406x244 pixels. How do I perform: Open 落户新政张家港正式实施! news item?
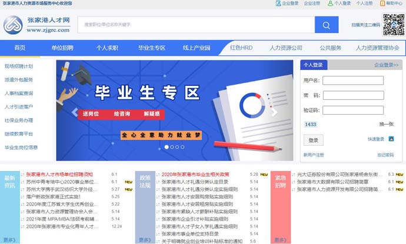click(54, 196)
